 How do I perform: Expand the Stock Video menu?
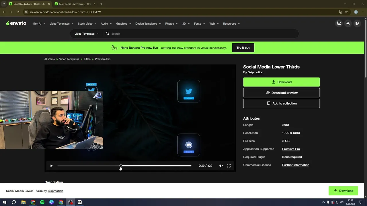pos(87,23)
